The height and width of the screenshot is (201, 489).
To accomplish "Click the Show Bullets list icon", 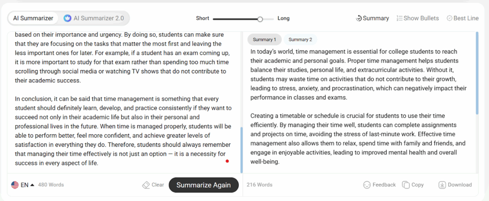I will (x=399, y=19).
